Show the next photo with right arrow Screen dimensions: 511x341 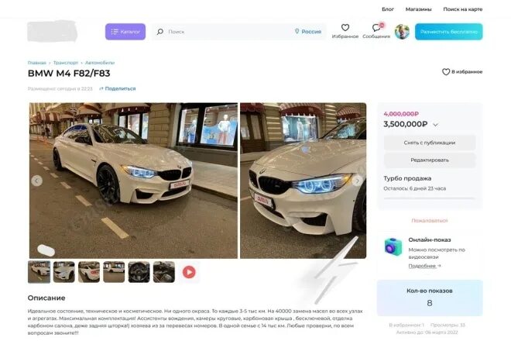(358, 181)
